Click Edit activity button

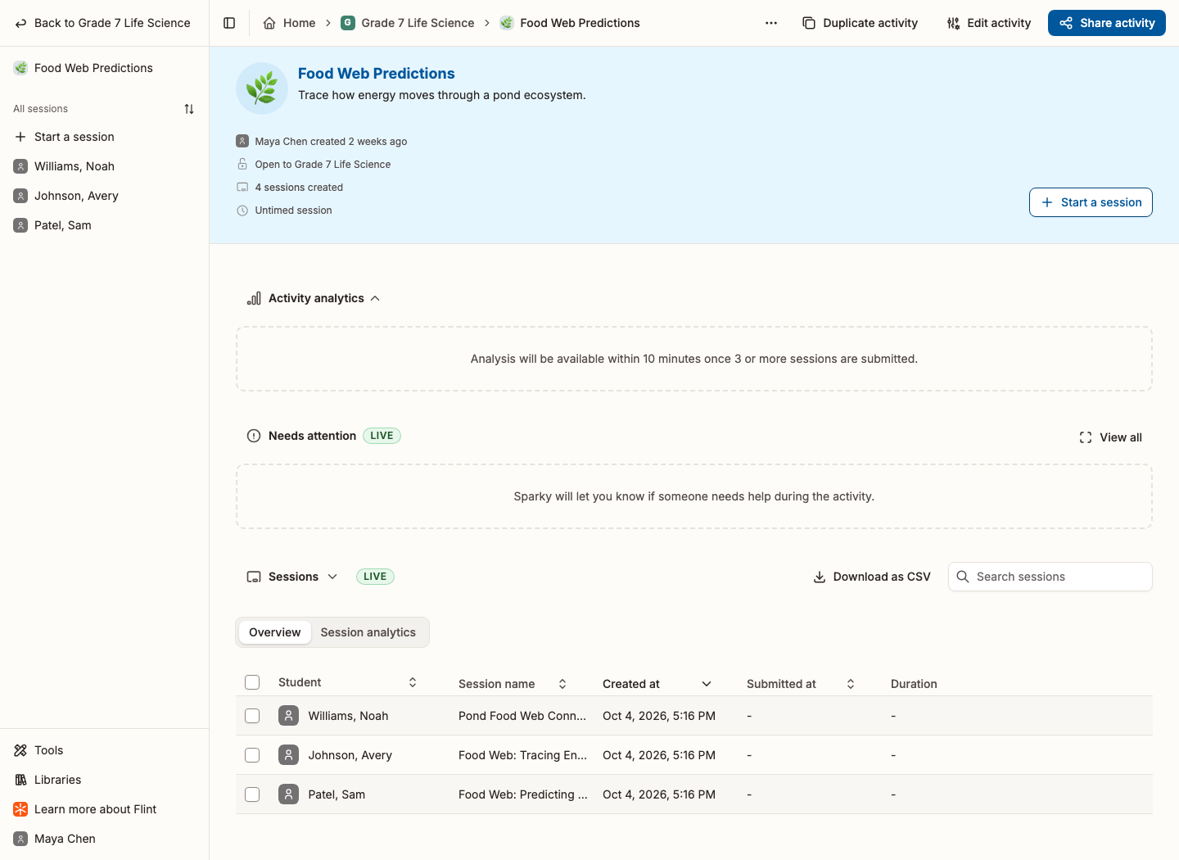(x=989, y=23)
